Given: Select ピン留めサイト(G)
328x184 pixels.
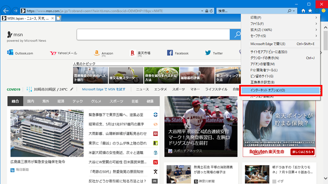Looking at the screenshot, I should tap(281, 76).
